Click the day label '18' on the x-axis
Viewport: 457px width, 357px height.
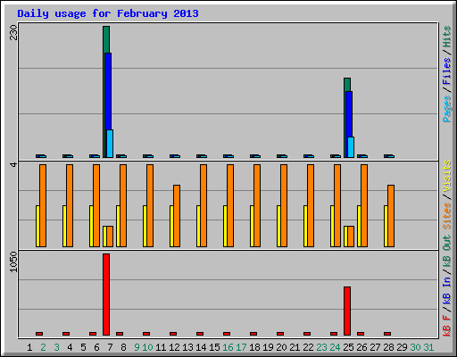(x=254, y=347)
